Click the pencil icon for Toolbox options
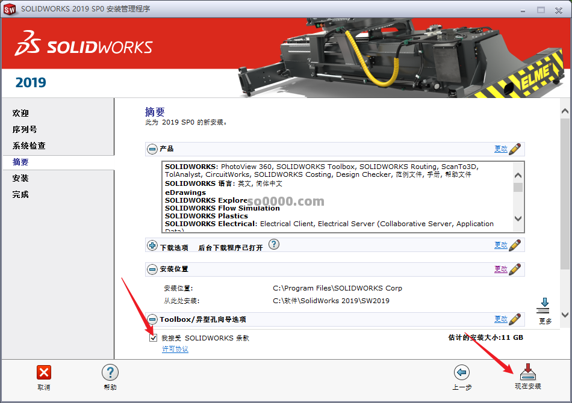Image resolution: width=572 pixels, height=403 pixels. point(515,319)
